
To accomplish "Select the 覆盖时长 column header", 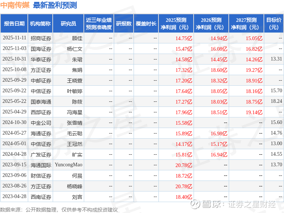I will (x=146, y=23).
